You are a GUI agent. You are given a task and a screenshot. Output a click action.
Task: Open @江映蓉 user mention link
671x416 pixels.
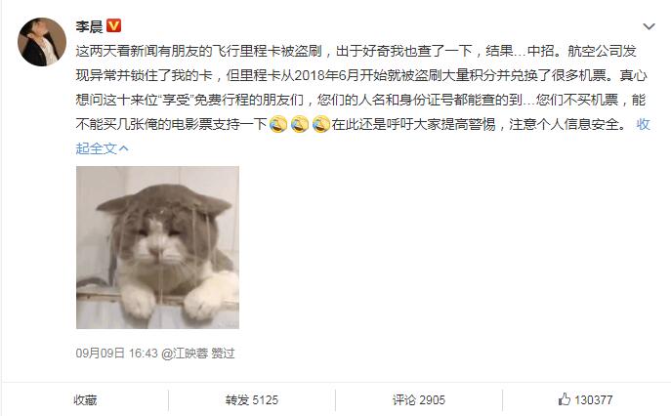(185, 354)
